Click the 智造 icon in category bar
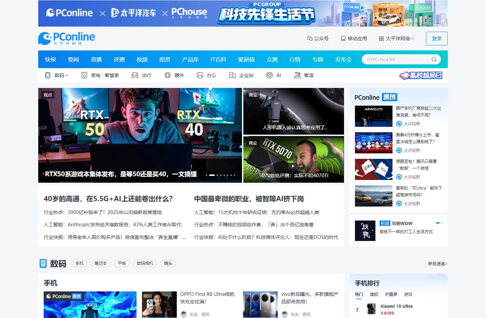Image resolution: width=486 pixels, height=318 pixels. (x=297, y=75)
